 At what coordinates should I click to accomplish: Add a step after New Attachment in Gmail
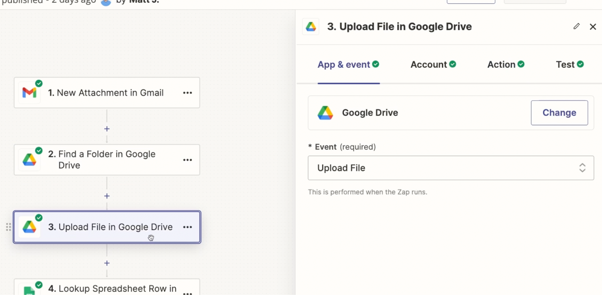click(107, 129)
